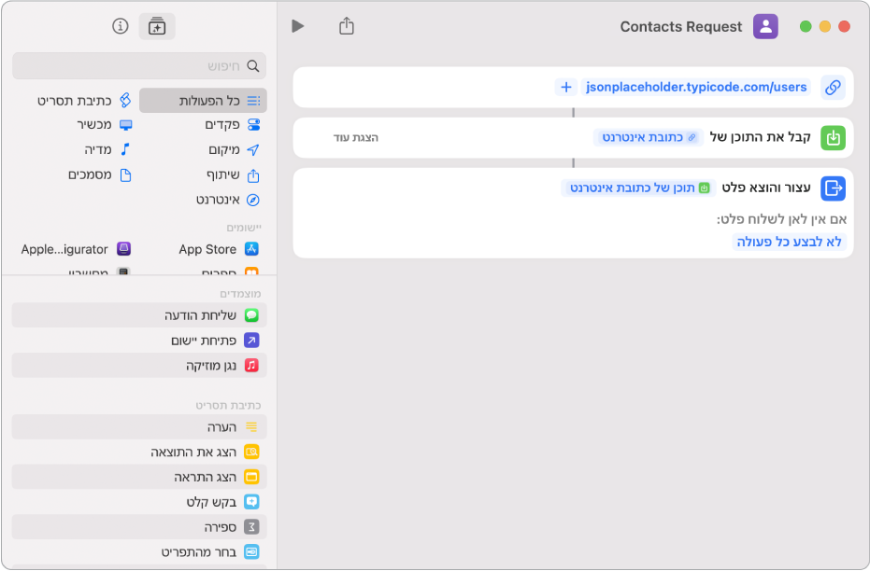The image size is (870, 571).
Task: Select Apple Configurator in apps list
Action: click(x=76, y=249)
